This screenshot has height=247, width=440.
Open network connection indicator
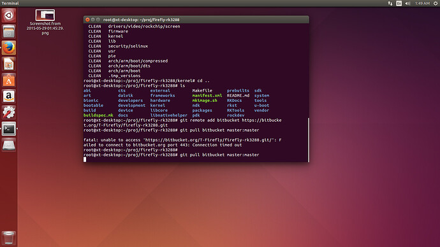(x=390, y=3)
